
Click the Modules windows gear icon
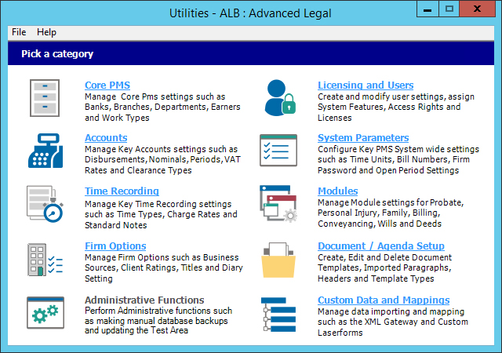tap(279, 205)
